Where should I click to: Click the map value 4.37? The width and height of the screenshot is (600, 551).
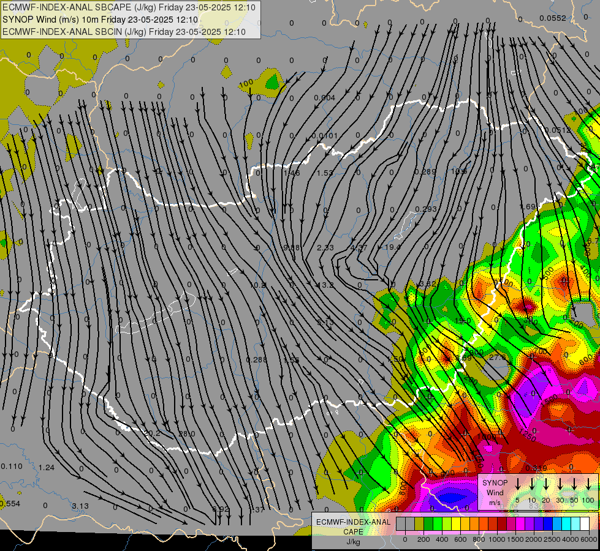coord(359,248)
